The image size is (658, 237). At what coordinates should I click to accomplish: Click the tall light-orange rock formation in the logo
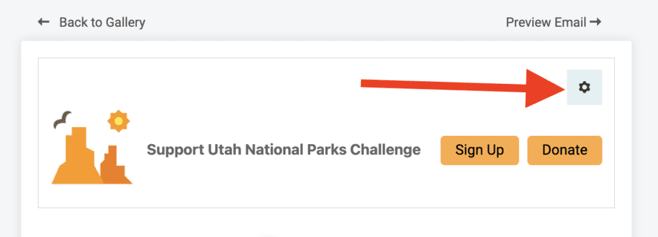coord(77,156)
